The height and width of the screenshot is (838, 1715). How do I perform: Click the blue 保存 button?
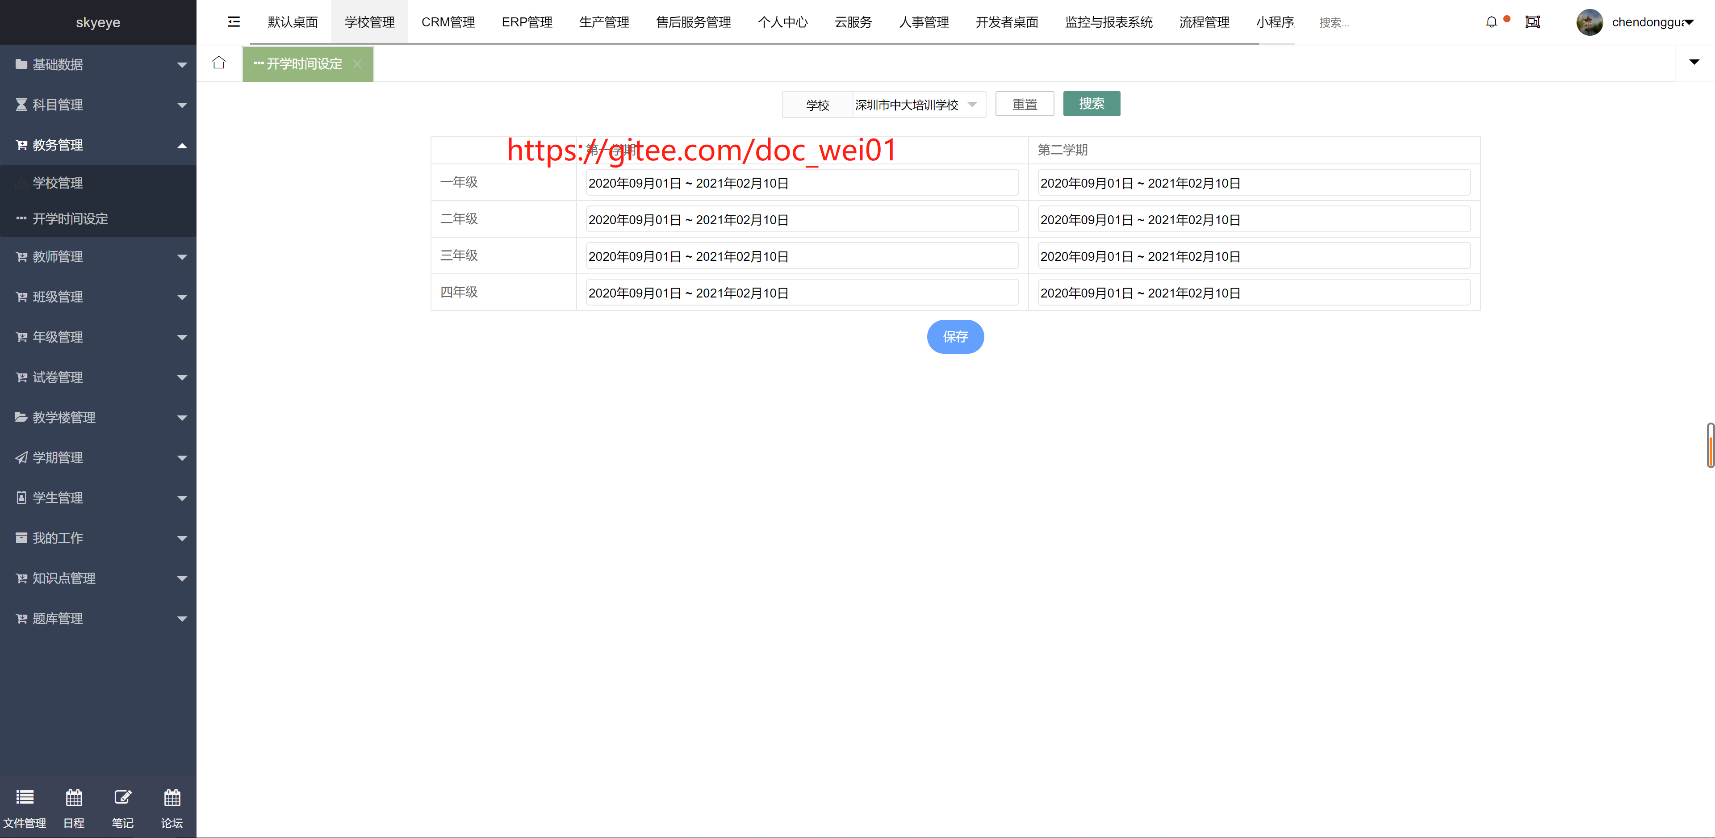pyautogui.click(x=955, y=336)
